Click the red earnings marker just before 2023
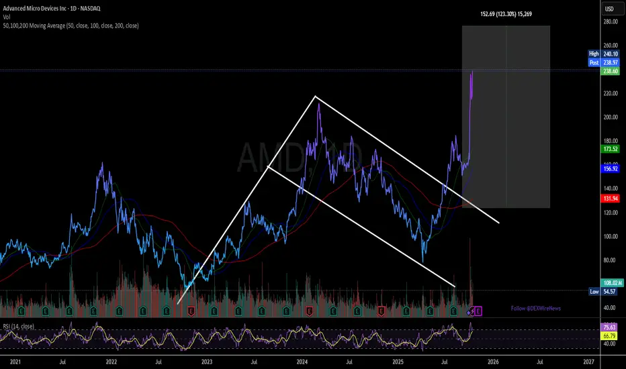Screen dimensions: 626x369 [x=191, y=311]
